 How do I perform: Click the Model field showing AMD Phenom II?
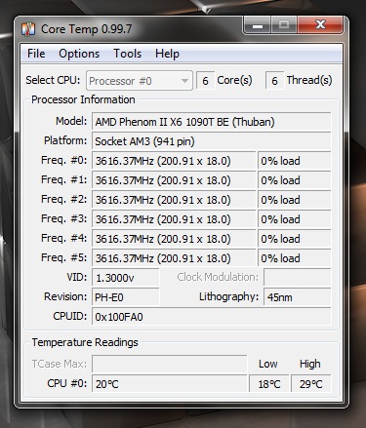point(212,122)
